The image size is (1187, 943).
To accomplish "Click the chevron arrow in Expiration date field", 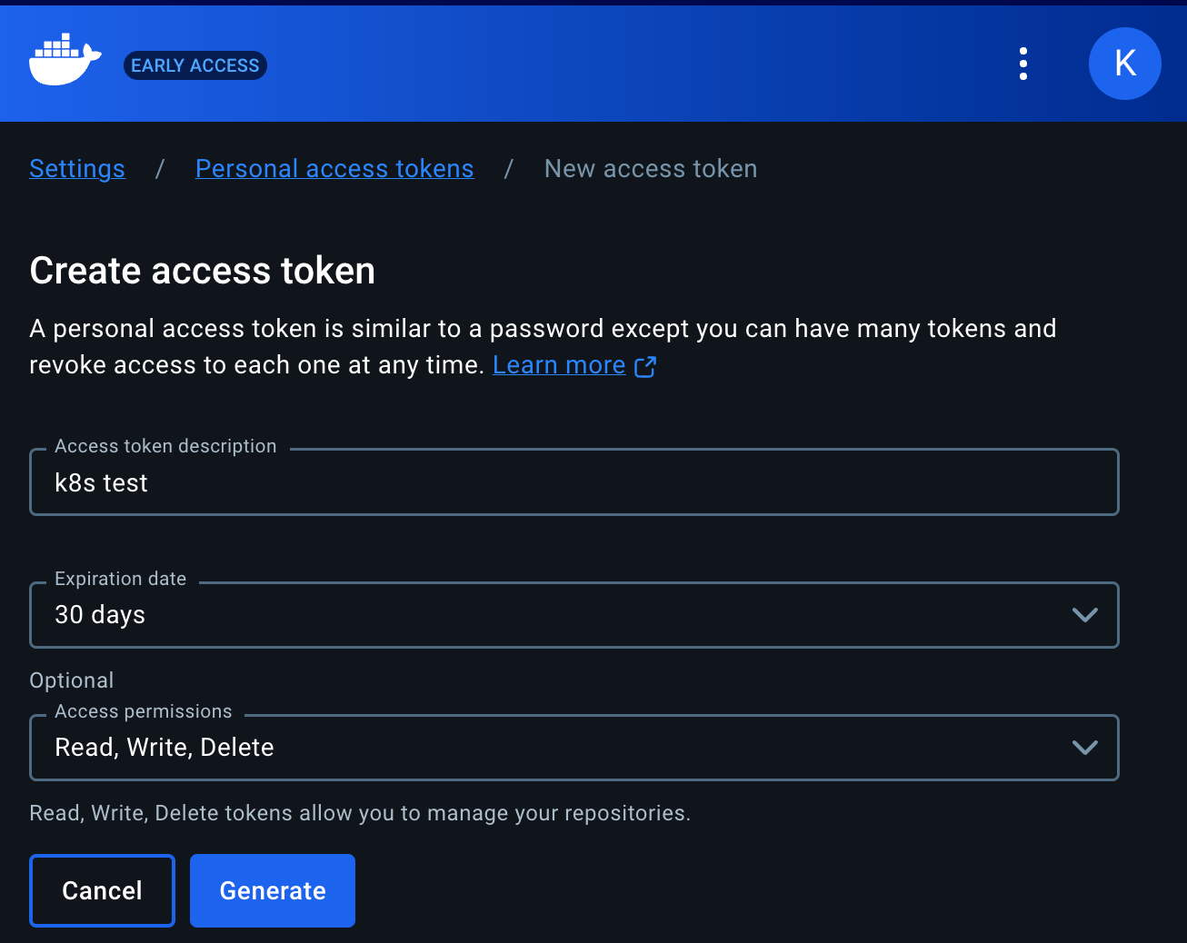I will pos(1085,615).
